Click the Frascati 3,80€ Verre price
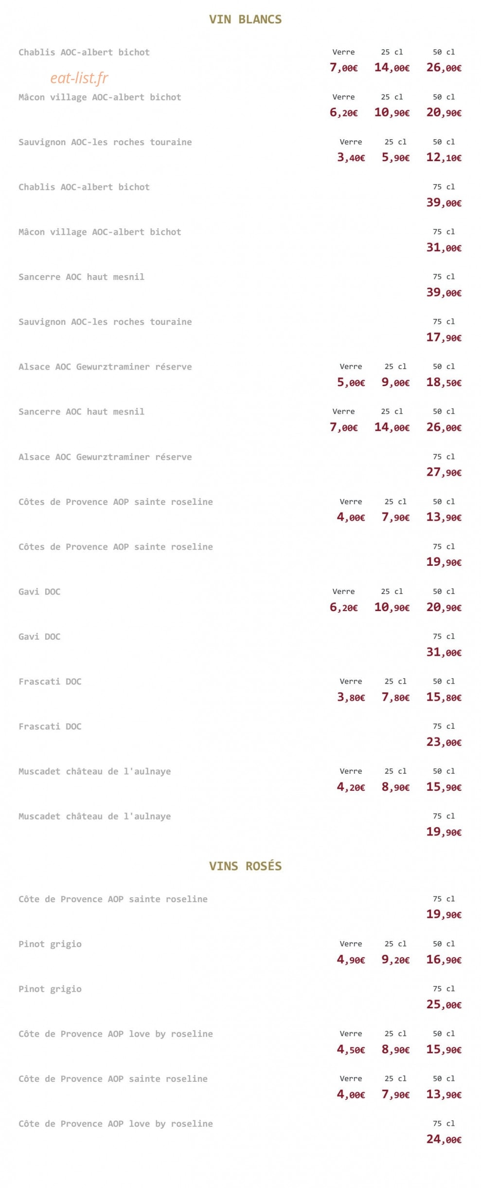The image size is (481, 1188). point(351,698)
